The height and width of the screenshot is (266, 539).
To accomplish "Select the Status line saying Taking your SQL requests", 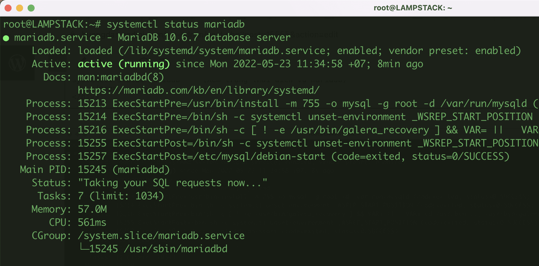I will pos(173,183).
